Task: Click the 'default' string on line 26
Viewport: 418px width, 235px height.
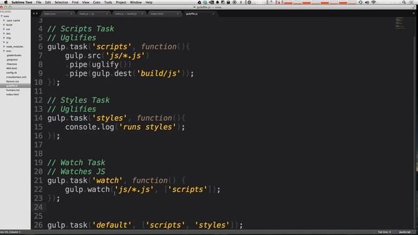Action: [112, 225]
